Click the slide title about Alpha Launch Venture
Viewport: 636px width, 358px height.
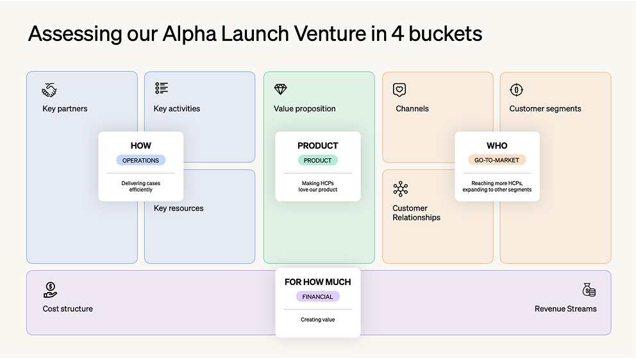click(255, 33)
